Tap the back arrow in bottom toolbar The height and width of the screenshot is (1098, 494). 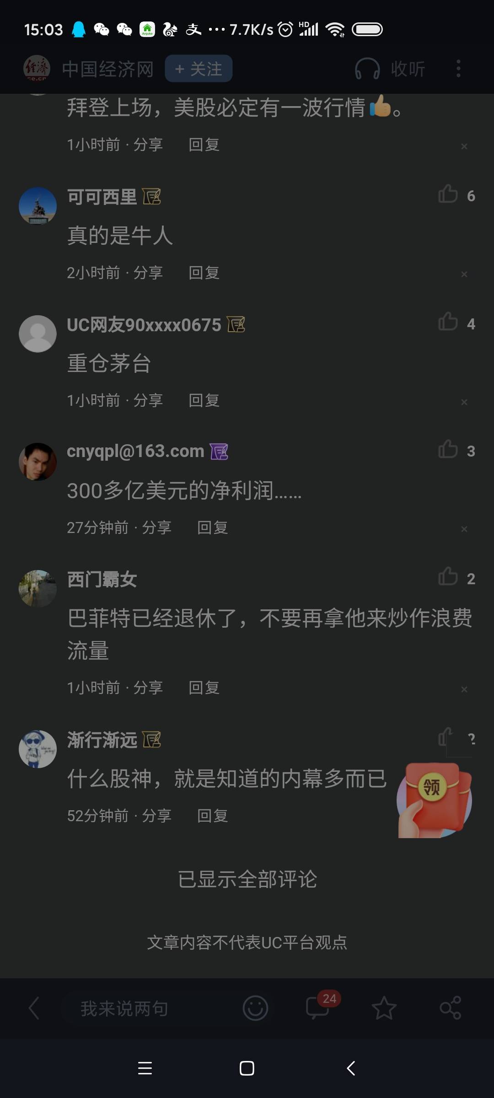[x=34, y=1008]
